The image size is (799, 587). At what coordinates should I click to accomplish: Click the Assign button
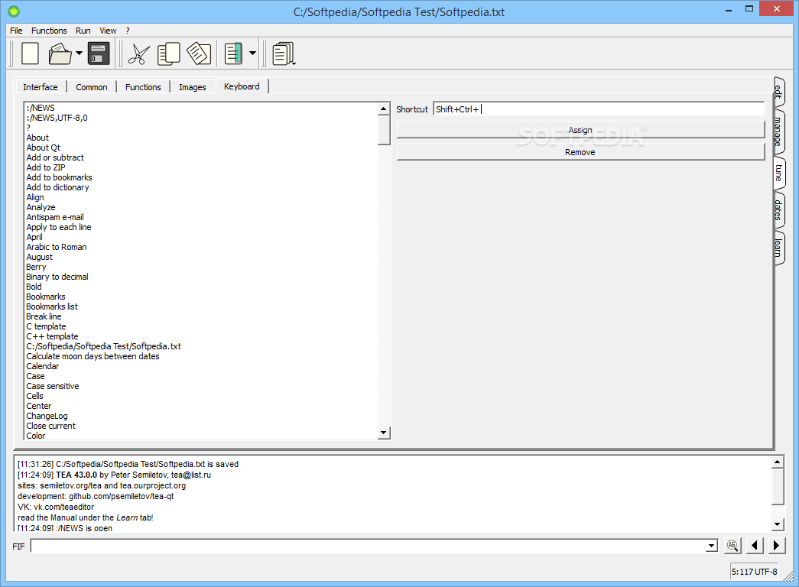tap(580, 130)
